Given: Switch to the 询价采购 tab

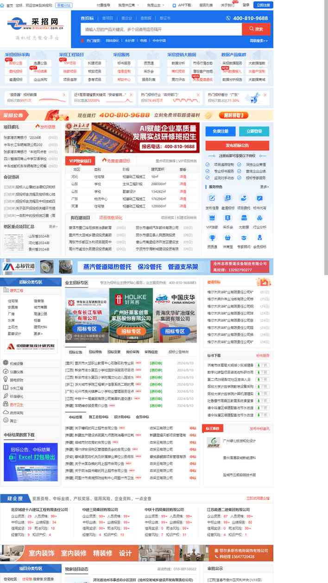Looking at the screenshot, I should click(x=132, y=352).
